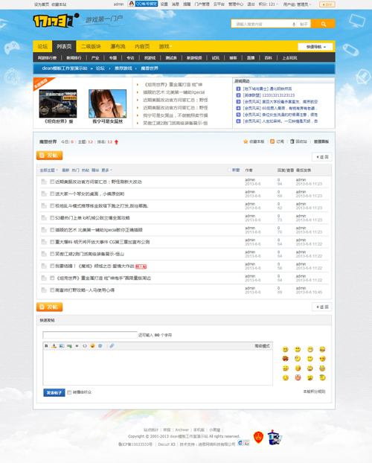Expand the 游戏 nav dropdown arrow

point(171,47)
